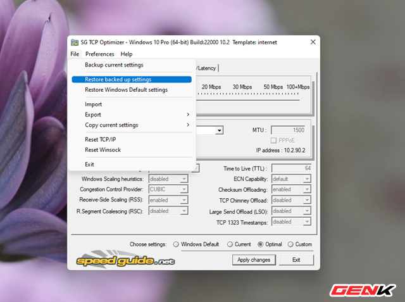Click the 100+Mbps speed label
The width and height of the screenshot is (405, 302).
(x=298, y=87)
